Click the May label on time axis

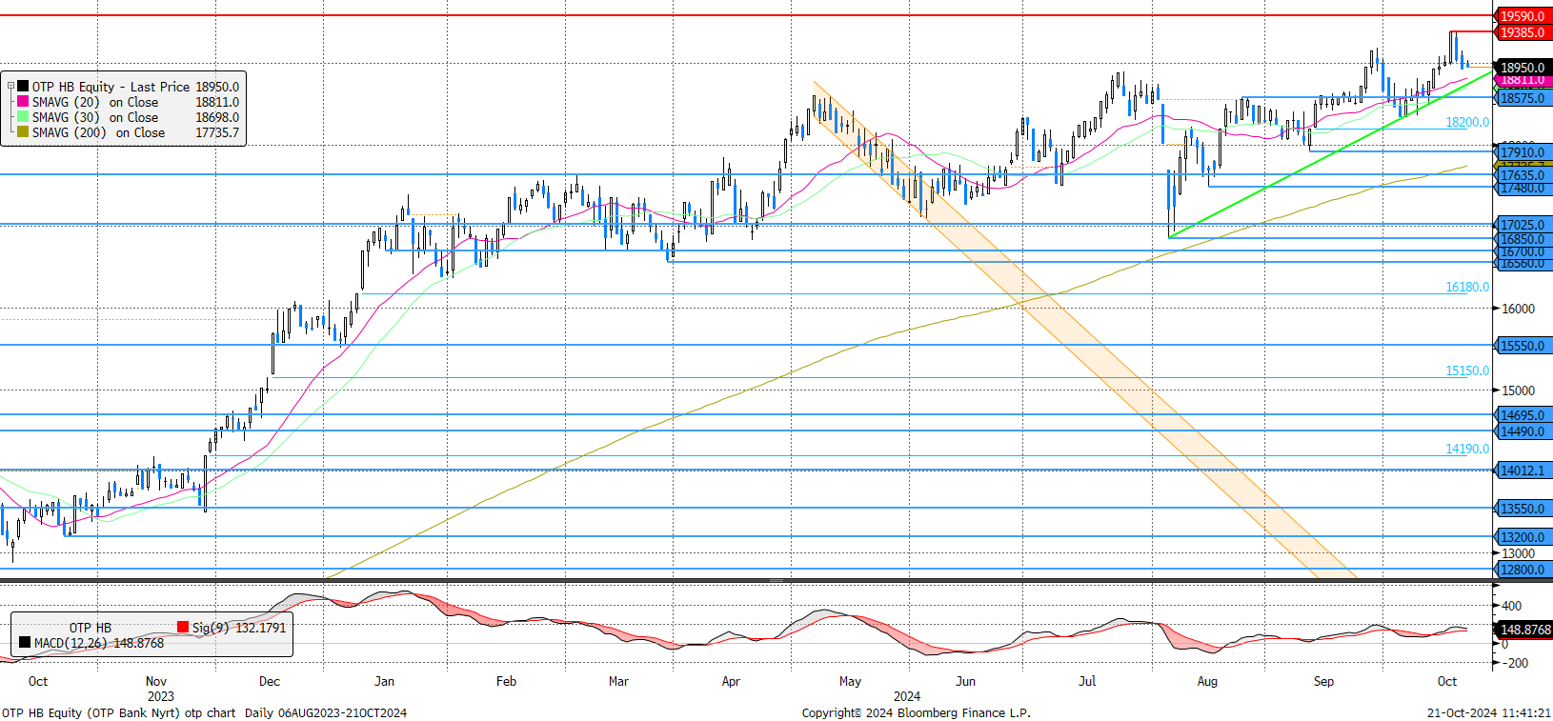point(850,681)
